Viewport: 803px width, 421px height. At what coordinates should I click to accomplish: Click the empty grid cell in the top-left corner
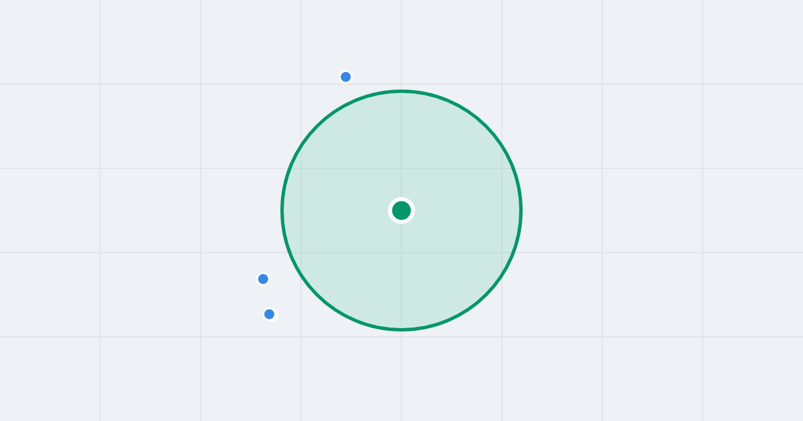pyautogui.click(x=50, y=42)
